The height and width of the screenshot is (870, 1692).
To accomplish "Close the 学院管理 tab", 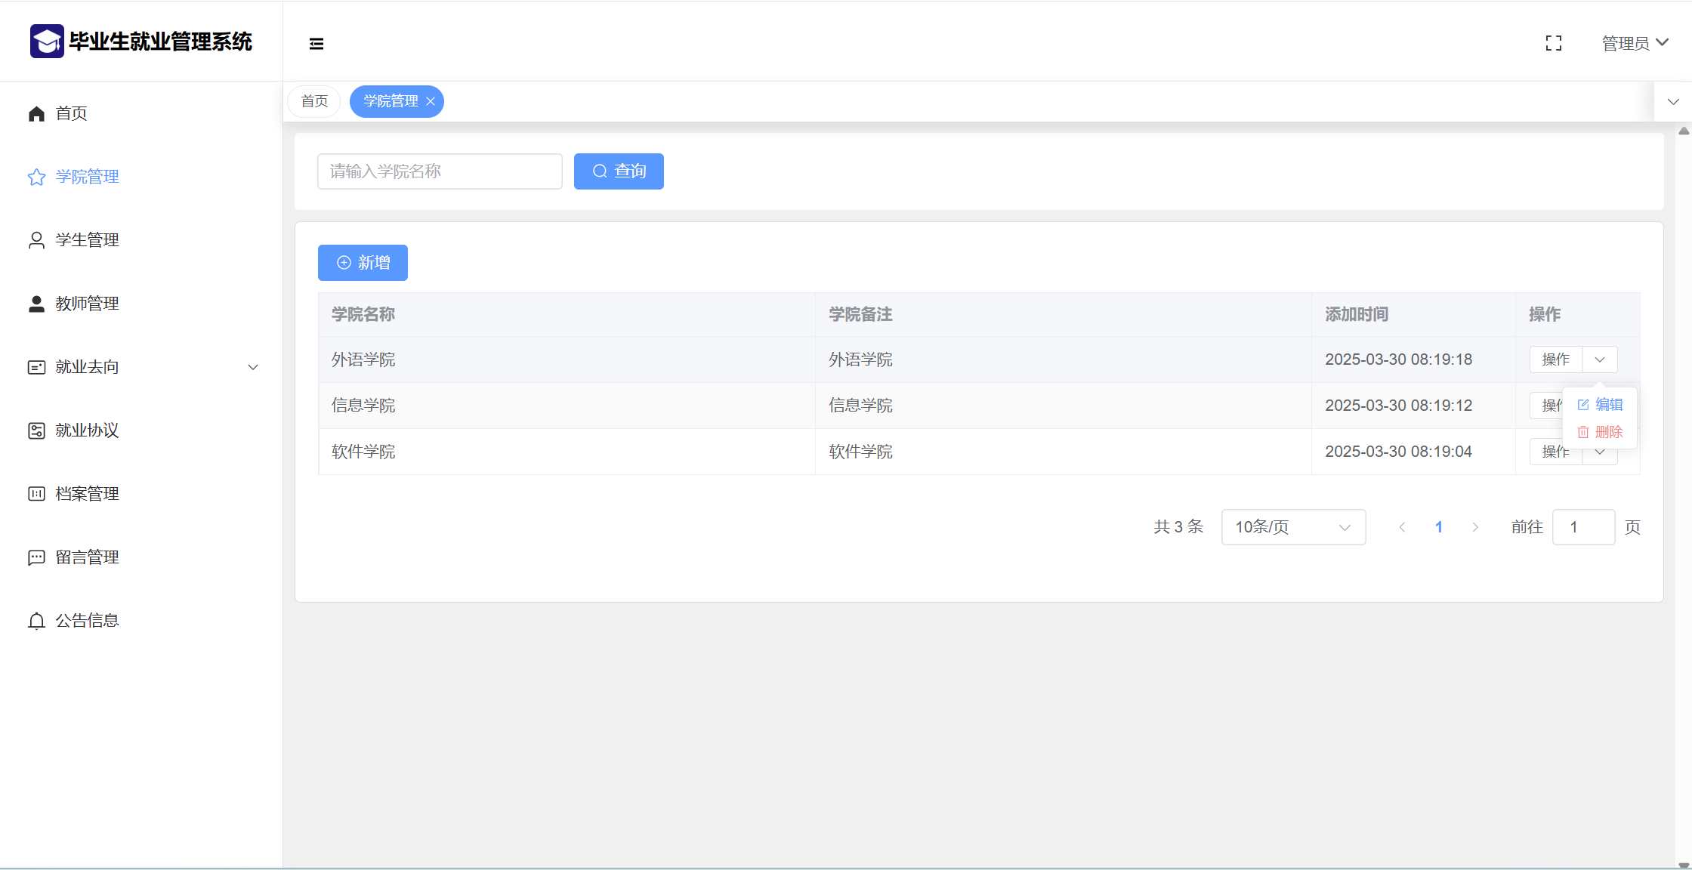I will coord(431,101).
